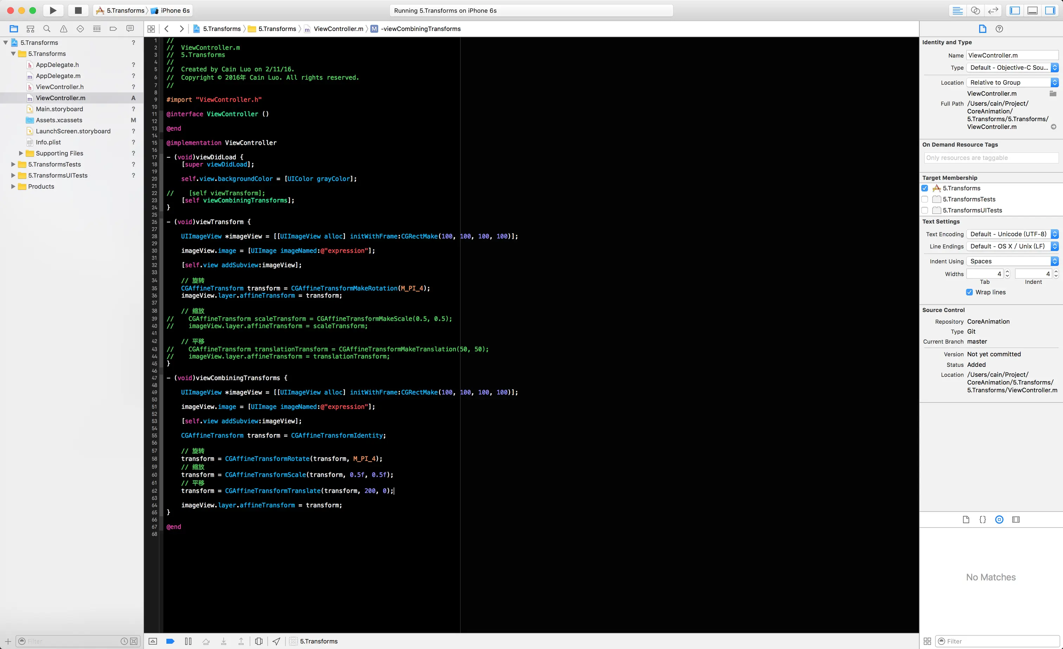Screen dimensions: 1063x649
Task: Expand the Supporting Files folder
Action: click(x=21, y=154)
